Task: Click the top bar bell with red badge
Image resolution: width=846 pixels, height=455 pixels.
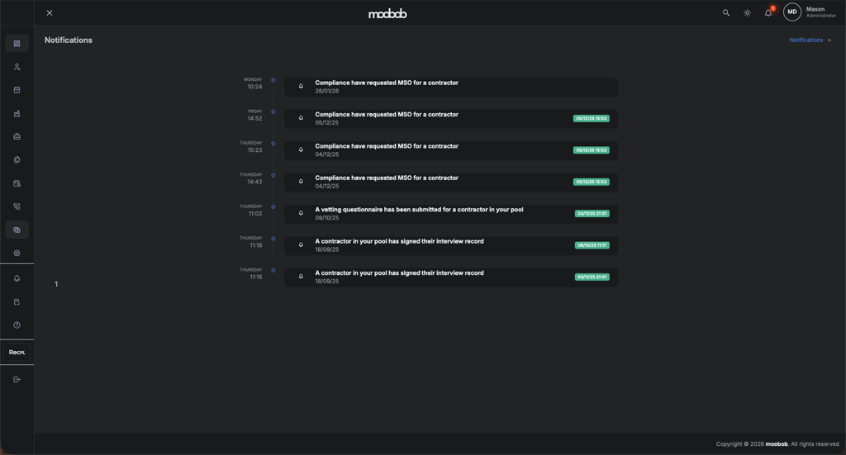Action: coord(768,13)
